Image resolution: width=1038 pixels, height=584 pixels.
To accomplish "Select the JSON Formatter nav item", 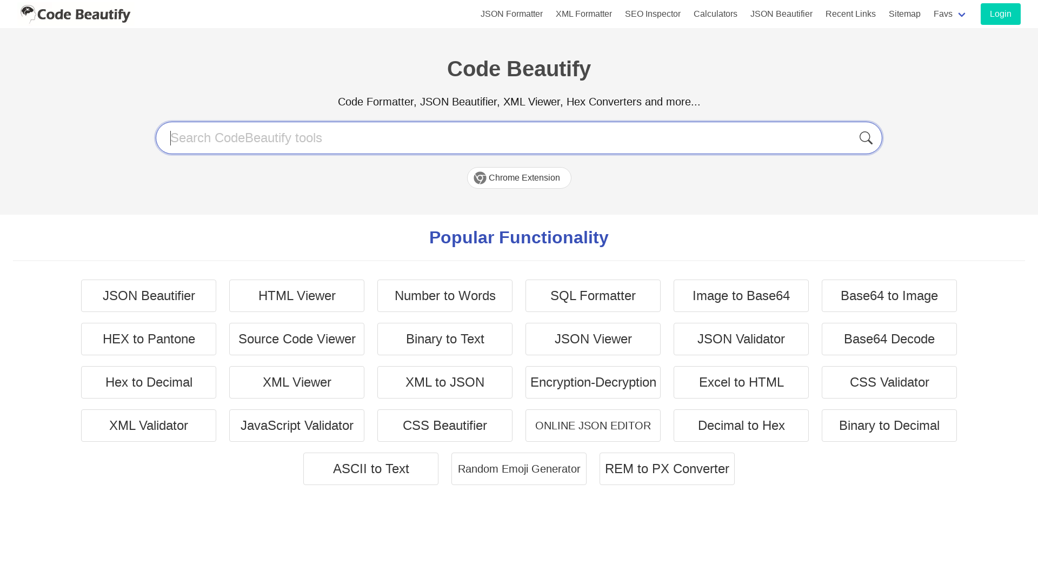I will pyautogui.click(x=512, y=14).
